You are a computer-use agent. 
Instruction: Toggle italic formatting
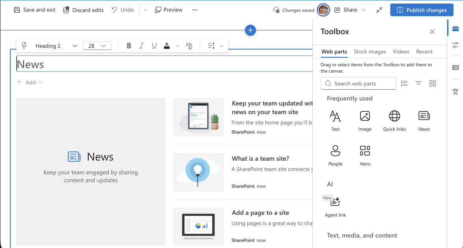(142, 45)
